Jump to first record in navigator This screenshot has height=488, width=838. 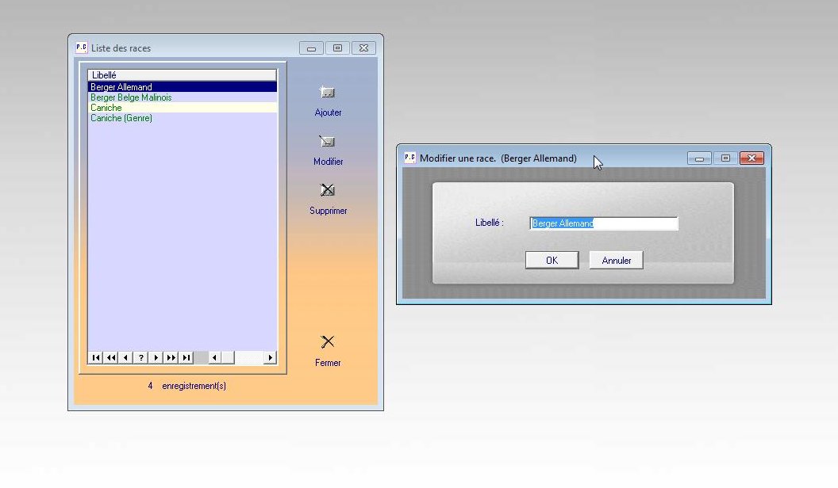coord(96,358)
